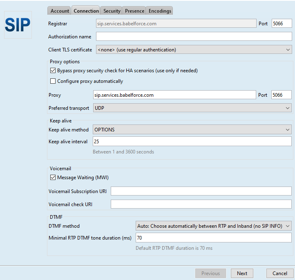The image size is (295, 280).
Task: Click the 'Between 1 and 3600 seconds' hint
Action: pyautogui.click(x=123, y=152)
